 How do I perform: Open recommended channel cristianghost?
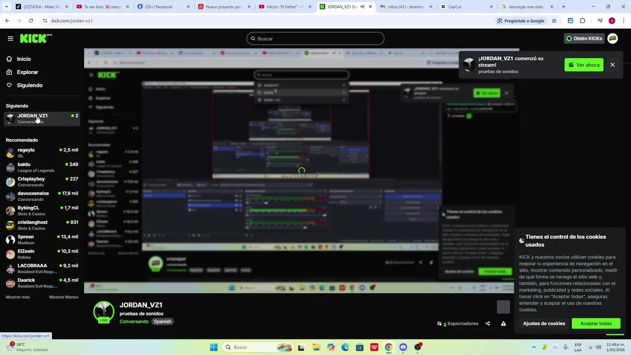click(42, 225)
